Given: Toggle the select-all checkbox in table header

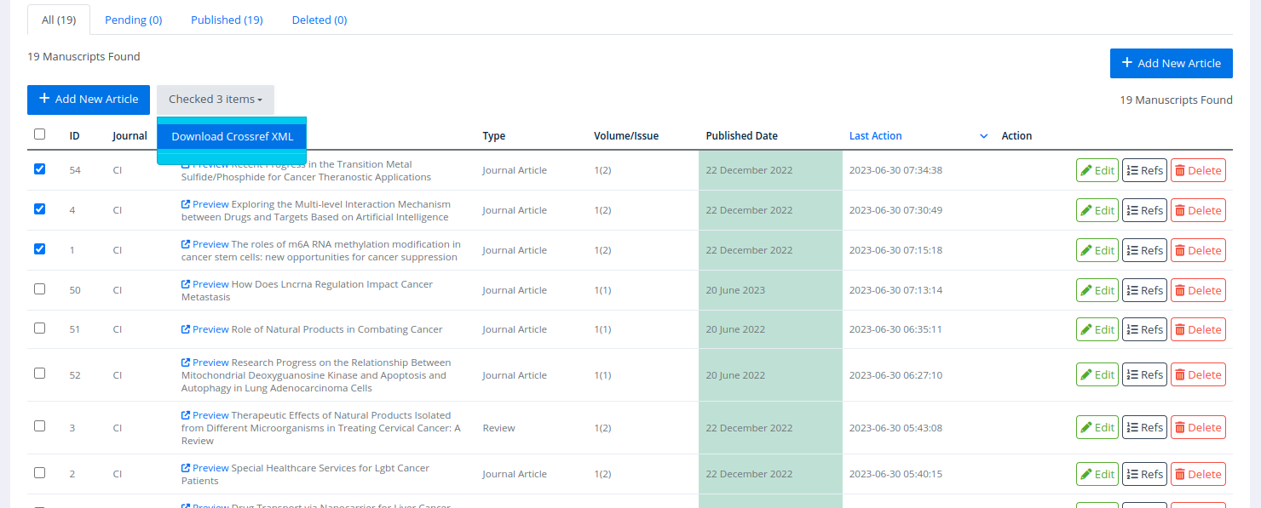Looking at the screenshot, I should (40, 134).
